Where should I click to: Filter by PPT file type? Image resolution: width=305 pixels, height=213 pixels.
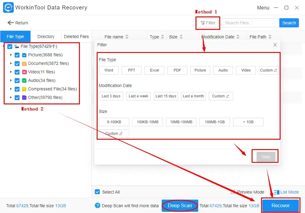(x=131, y=70)
